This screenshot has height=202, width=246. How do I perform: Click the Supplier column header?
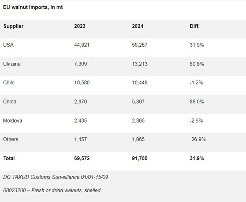click(x=13, y=26)
